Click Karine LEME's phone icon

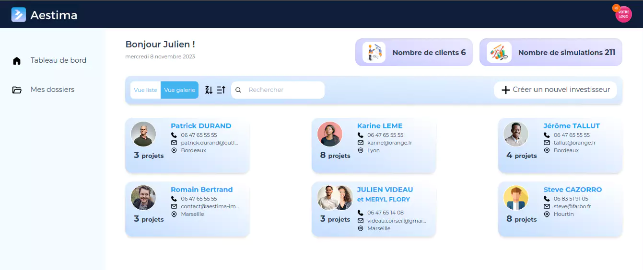click(361, 135)
